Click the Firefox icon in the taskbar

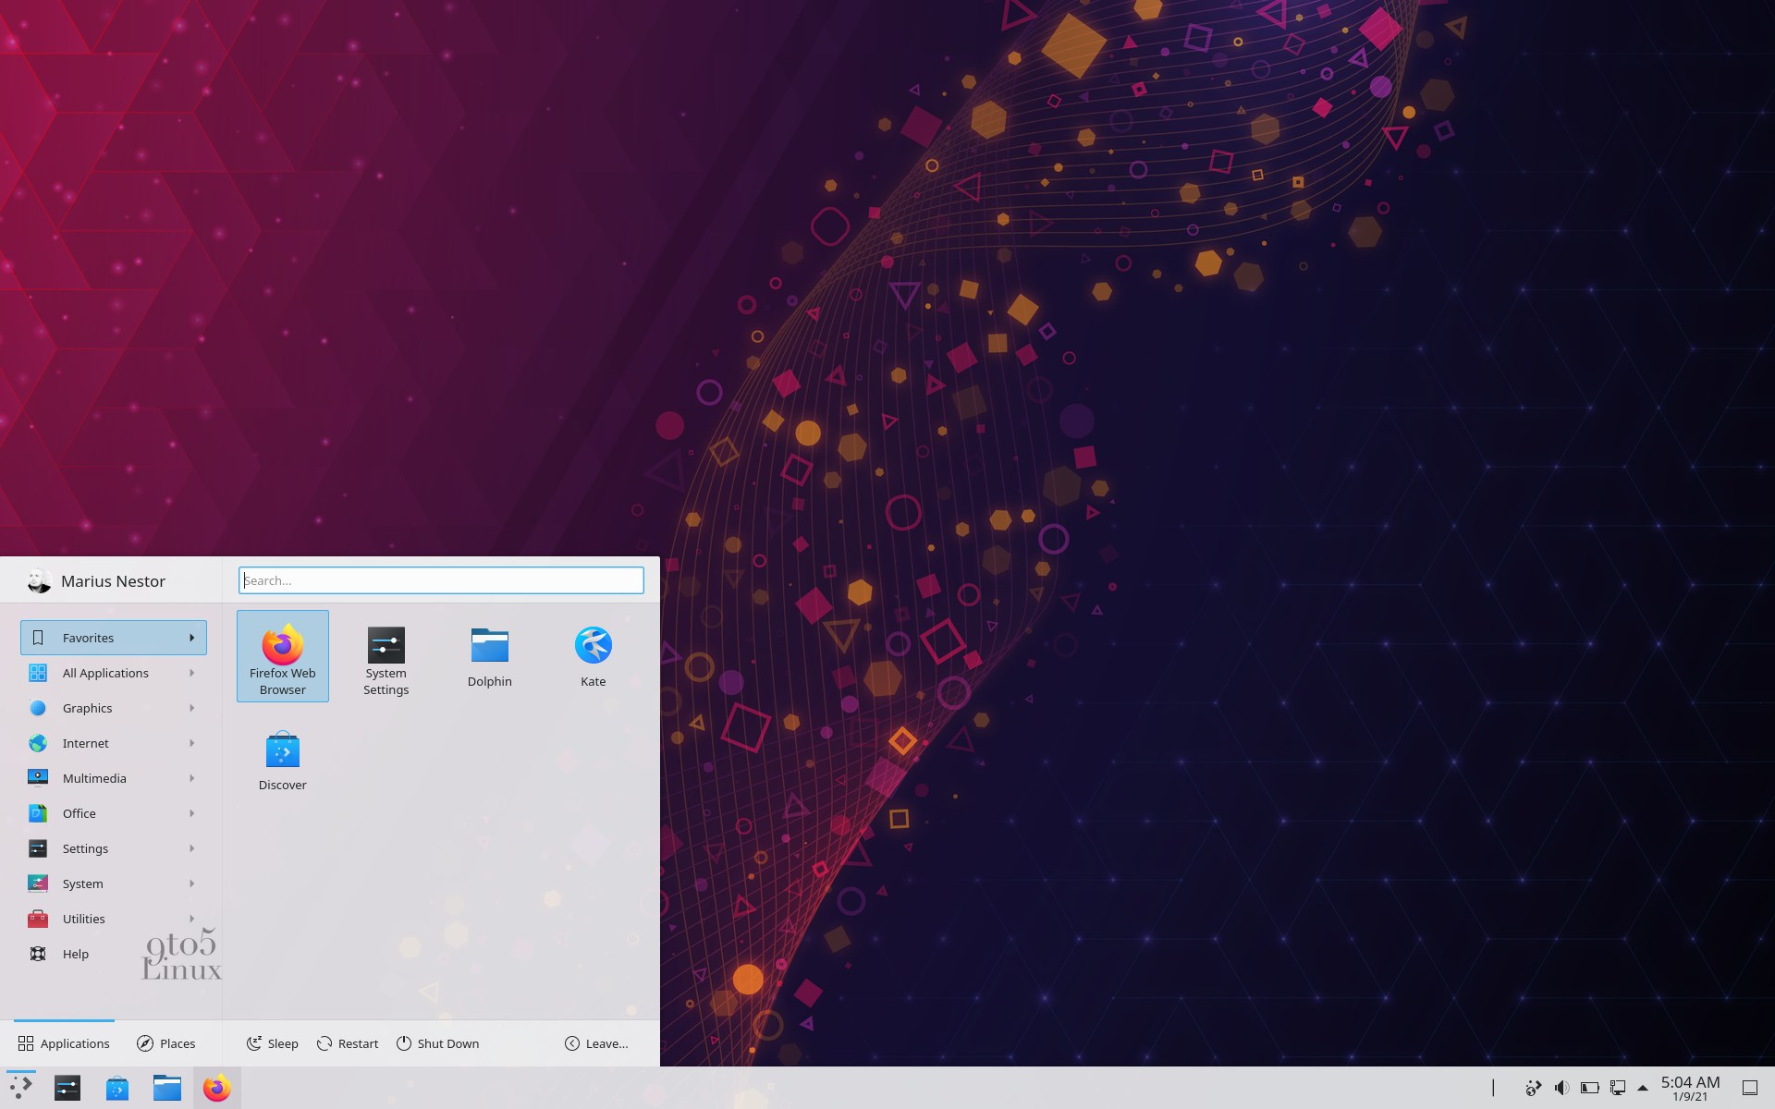[216, 1088]
